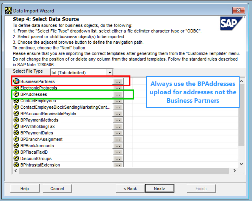Proceed with the Next> button
252x201 pixels.
[x=160, y=189]
